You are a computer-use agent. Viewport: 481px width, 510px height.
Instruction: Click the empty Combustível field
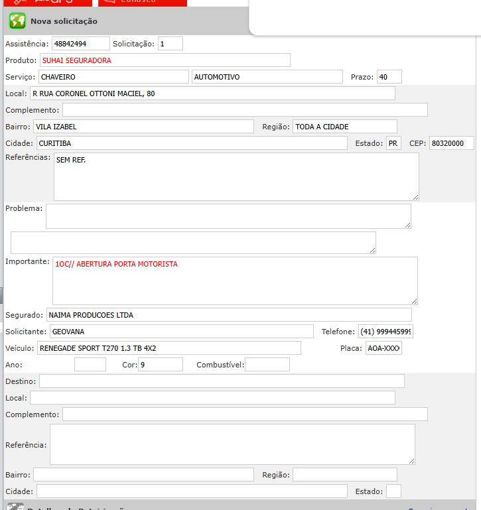coord(267,365)
